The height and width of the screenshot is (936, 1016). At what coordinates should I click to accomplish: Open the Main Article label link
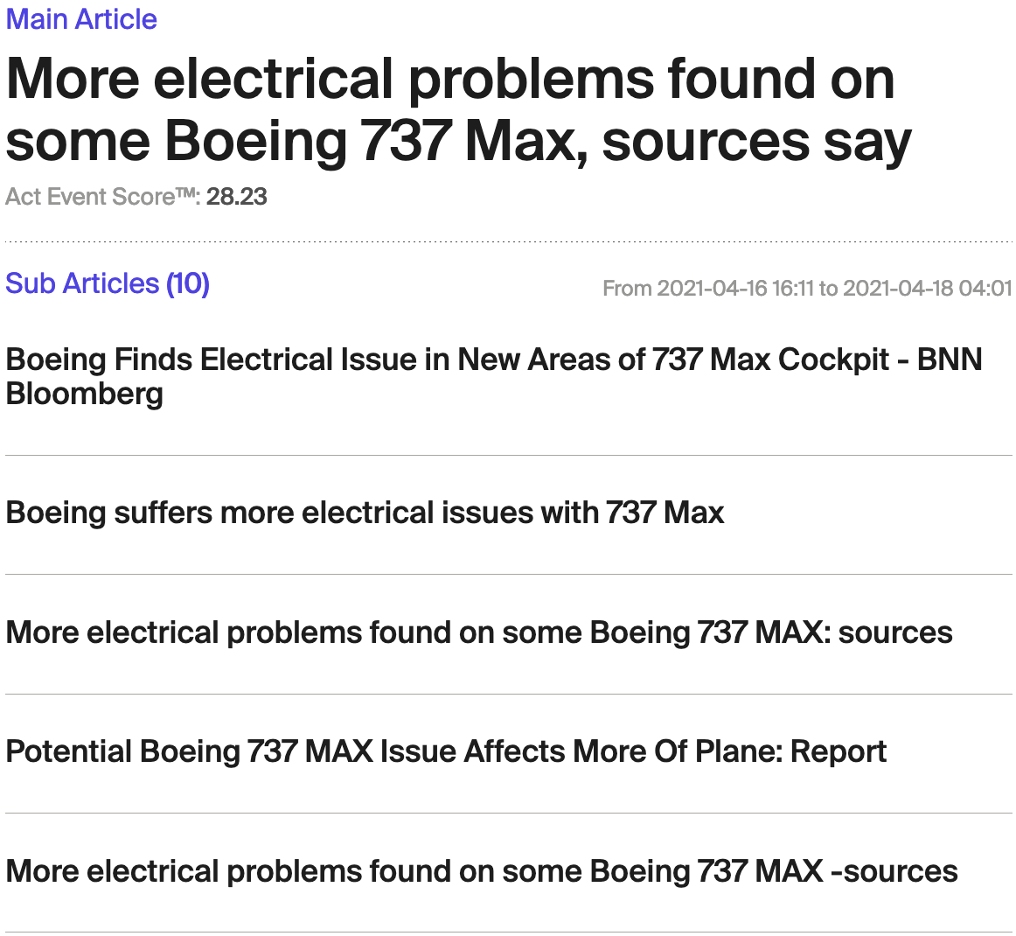(x=81, y=19)
